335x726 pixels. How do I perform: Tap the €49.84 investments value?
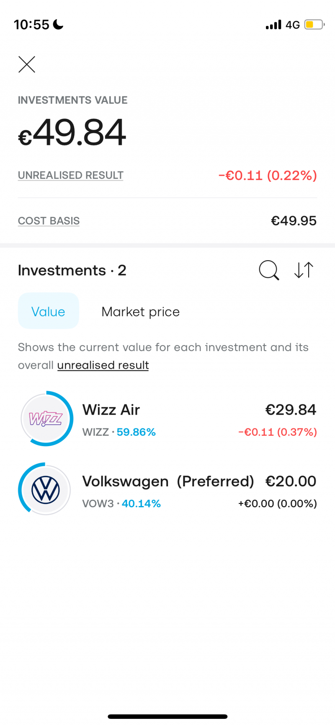click(x=72, y=132)
